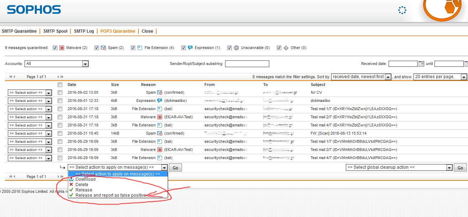The width and height of the screenshot is (468, 217).
Task: Check the select-all checkbox in table header
Action: point(60,85)
